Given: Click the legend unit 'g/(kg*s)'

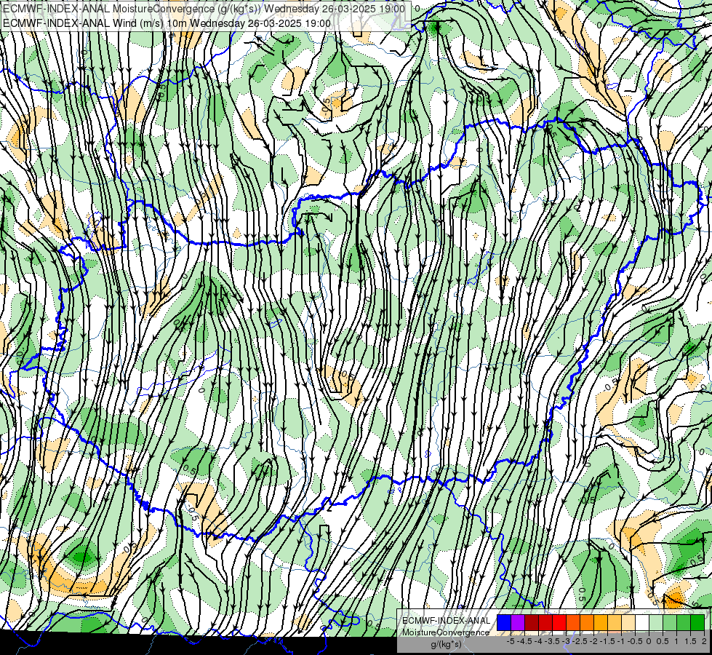Looking at the screenshot, I should [x=447, y=644].
